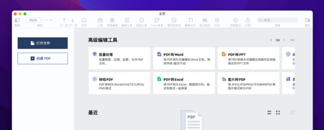The height and width of the screenshot is (130, 324).
Task: Select the 转档工具 convert tools icon
Action: [142, 20]
